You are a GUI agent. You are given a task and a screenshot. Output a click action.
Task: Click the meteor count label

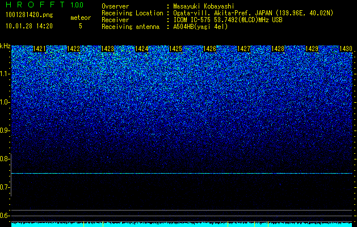point(81,18)
